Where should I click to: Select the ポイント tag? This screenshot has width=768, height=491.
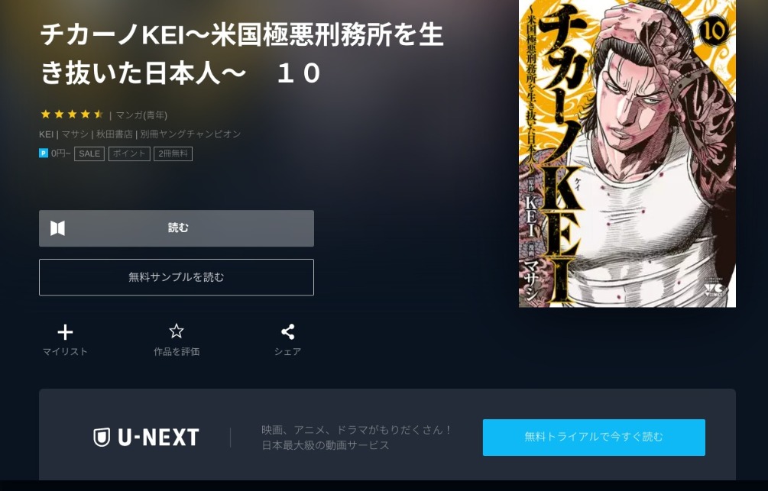pos(129,153)
